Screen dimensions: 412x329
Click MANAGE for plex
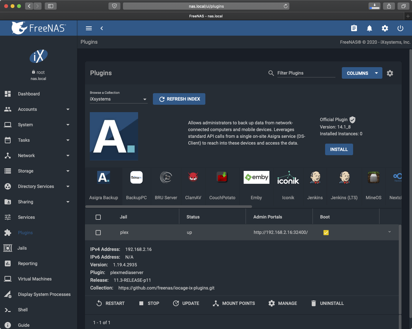tap(283, 303)
